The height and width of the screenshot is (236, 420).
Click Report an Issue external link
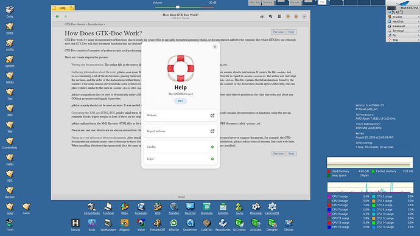tap(181, 131)
